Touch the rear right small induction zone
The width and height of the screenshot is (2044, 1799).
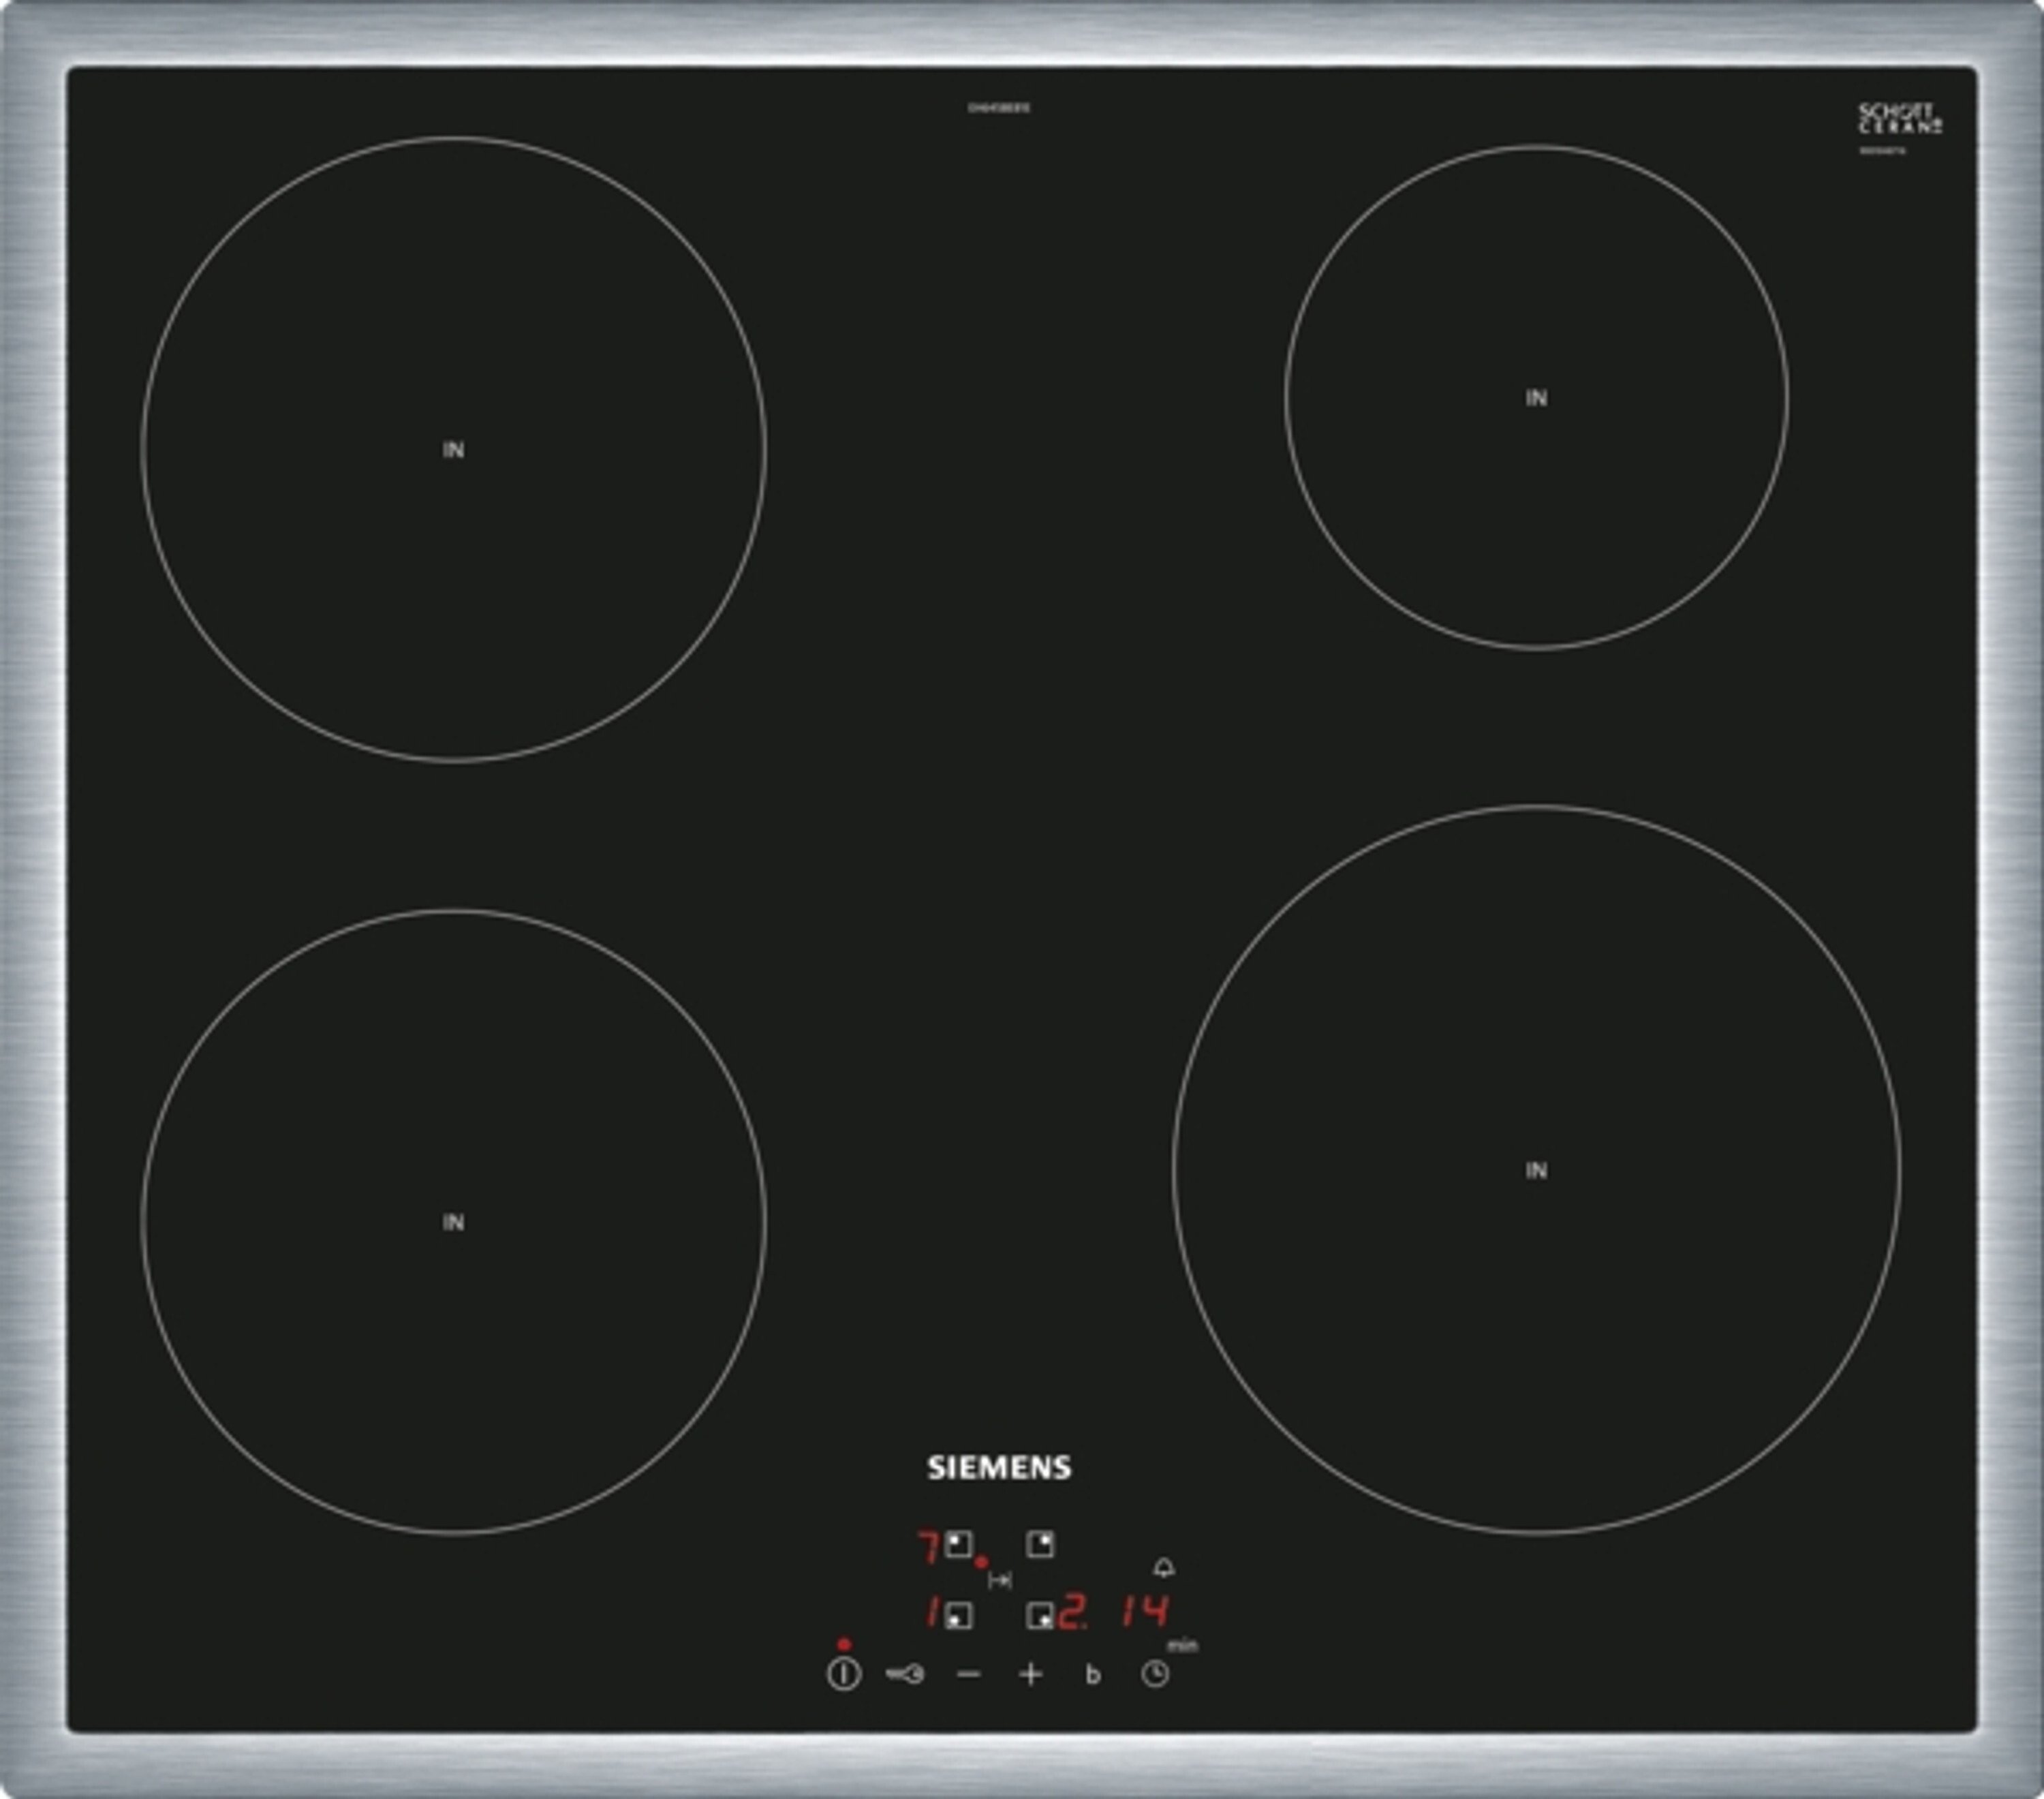point(1536,398)
